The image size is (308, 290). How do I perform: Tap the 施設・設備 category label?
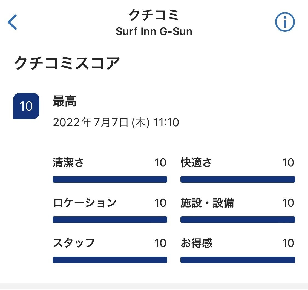pos(207,203)
